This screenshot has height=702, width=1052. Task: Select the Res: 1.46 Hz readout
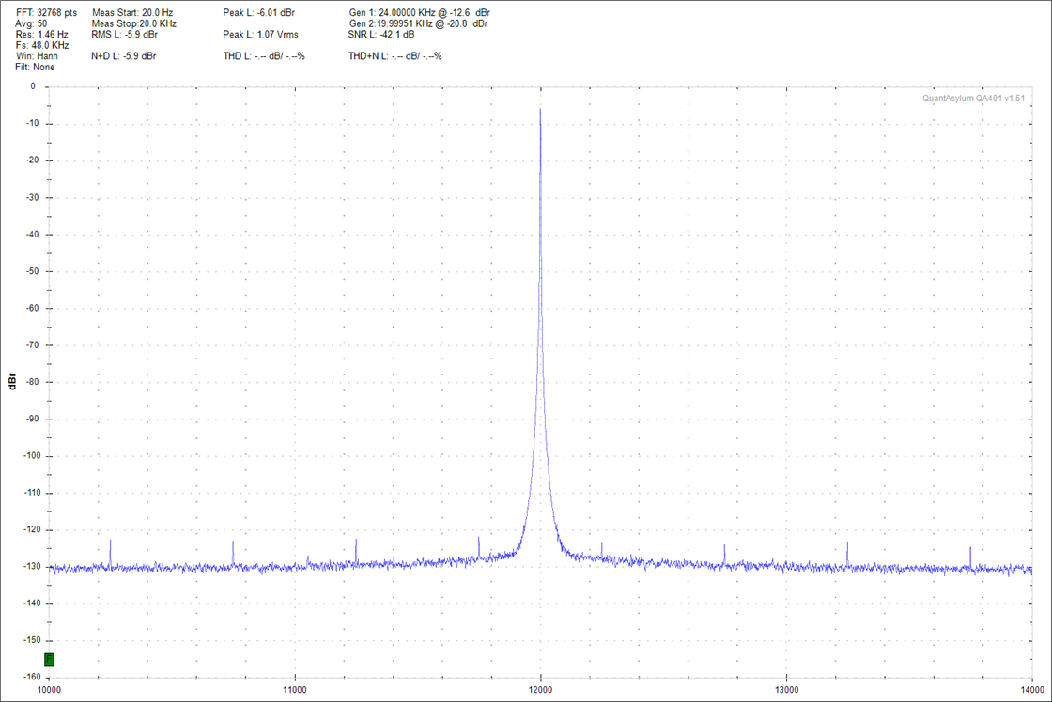[41, 34]
